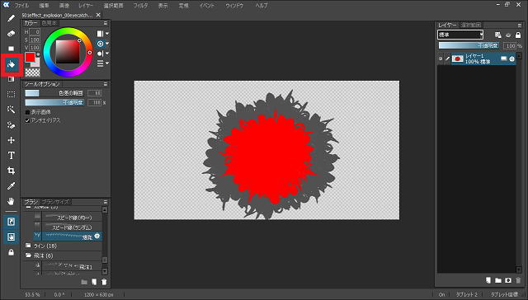Image resolution: width=528 pixels, height=300 pixels.
Task: Select the Move tool
Action: [x=11, y=140]
